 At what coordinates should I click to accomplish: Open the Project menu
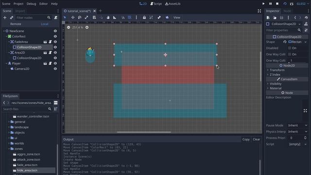[18, 4]
